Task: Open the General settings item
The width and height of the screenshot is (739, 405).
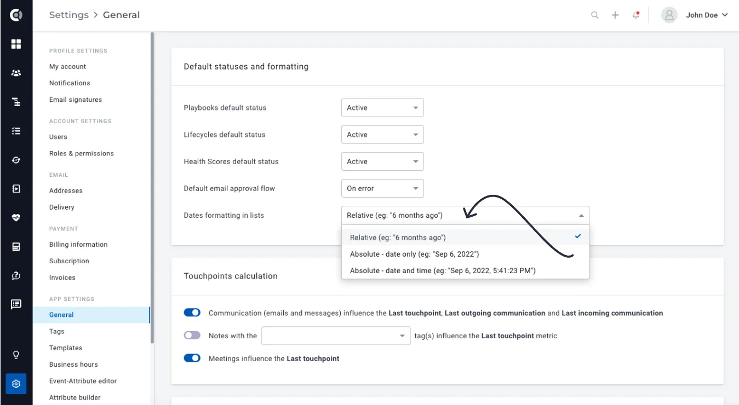Action: point(91,315)
